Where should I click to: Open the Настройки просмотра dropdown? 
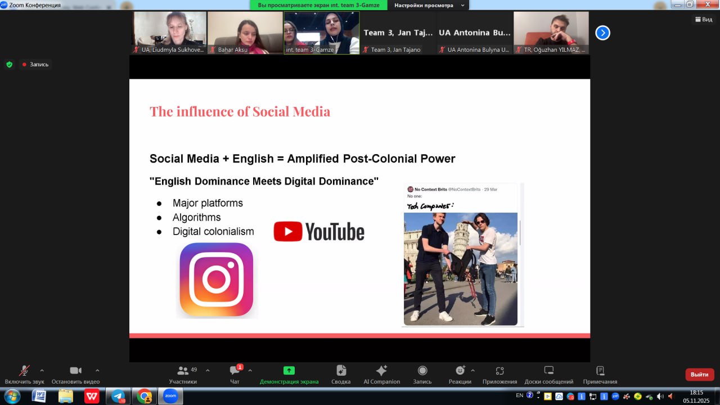[x=430, y=5]
